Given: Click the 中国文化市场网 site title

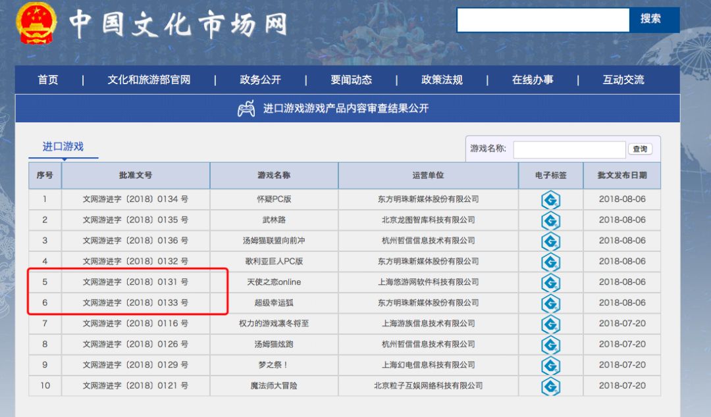Looking at the screenshot, I should (178, 24).
